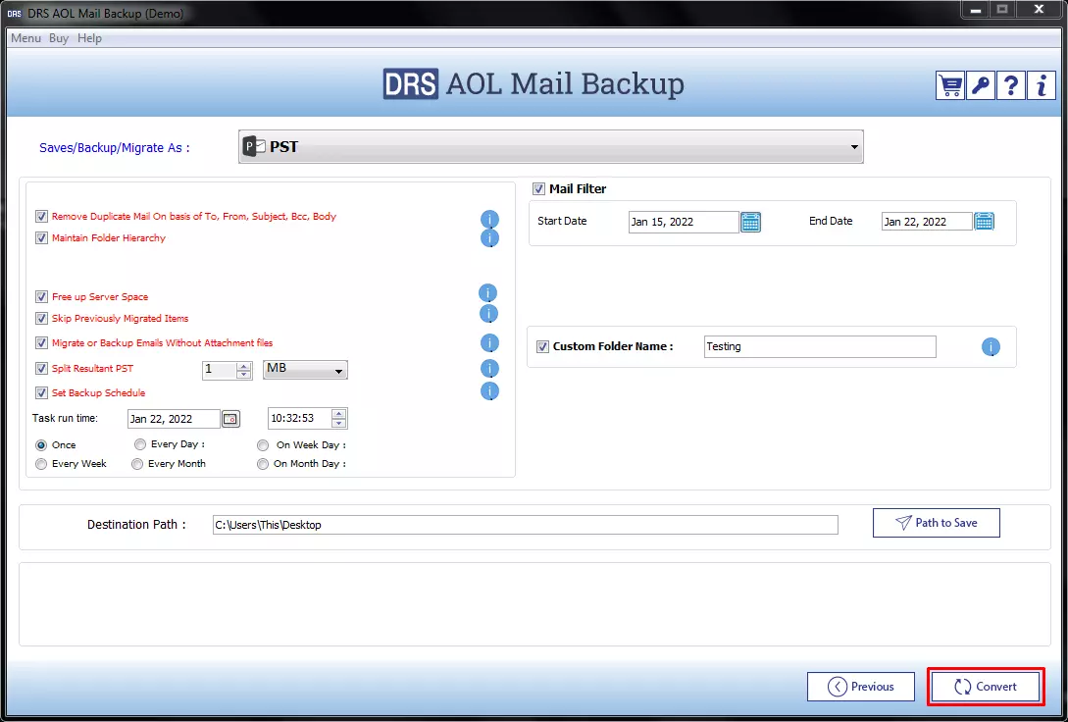Open the Buy menu
Viewport: 1068px width, 722px height.
coord(59,38)
